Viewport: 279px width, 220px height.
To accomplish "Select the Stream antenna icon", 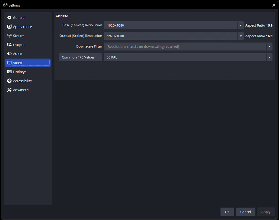I will pyautogui.click(x=9, y=36).
